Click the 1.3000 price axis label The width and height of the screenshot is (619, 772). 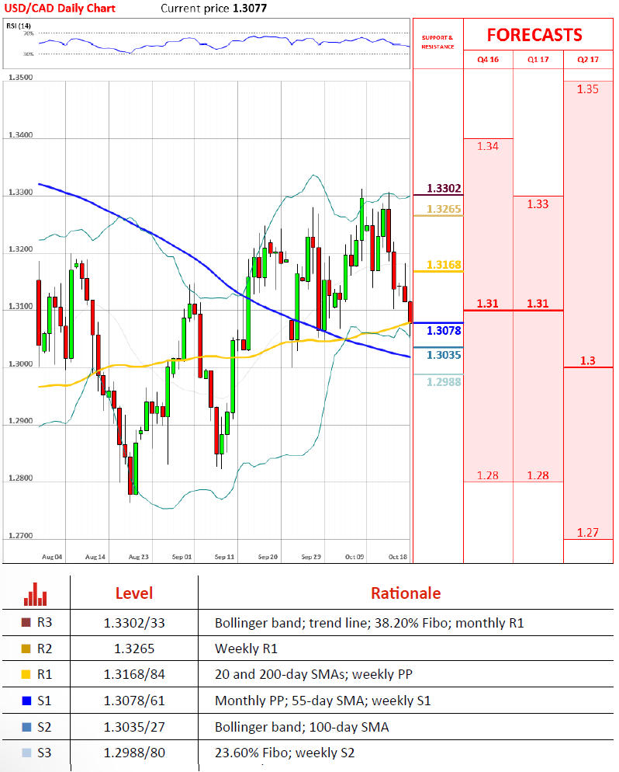21,363
